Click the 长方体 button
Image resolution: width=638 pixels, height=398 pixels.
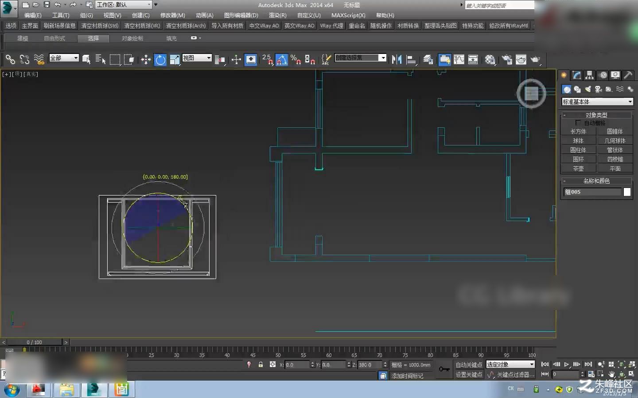click(x=578, y=131)
